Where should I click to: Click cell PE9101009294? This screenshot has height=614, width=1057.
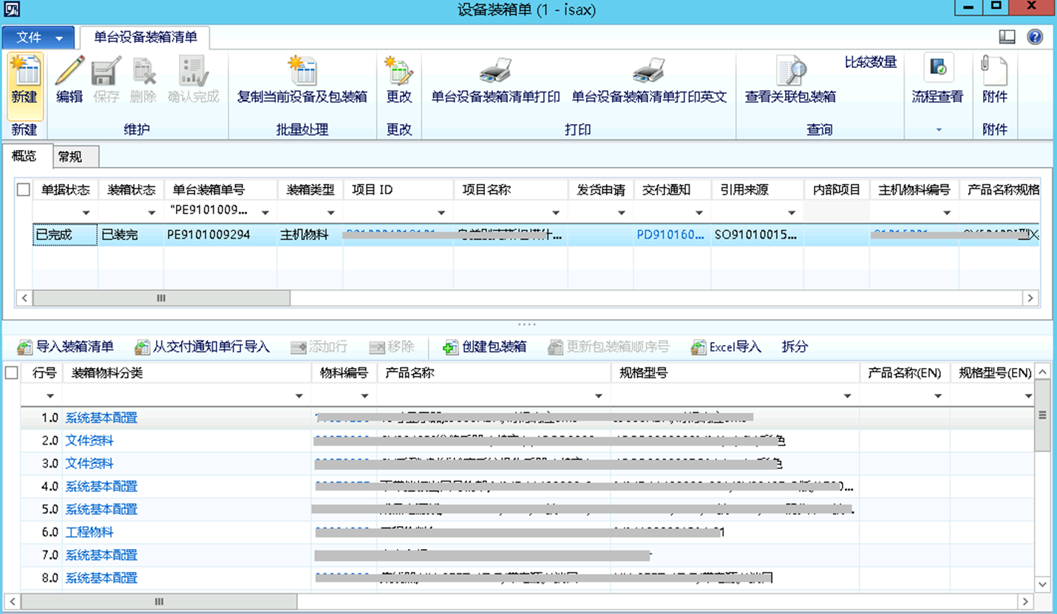point(220,236)
